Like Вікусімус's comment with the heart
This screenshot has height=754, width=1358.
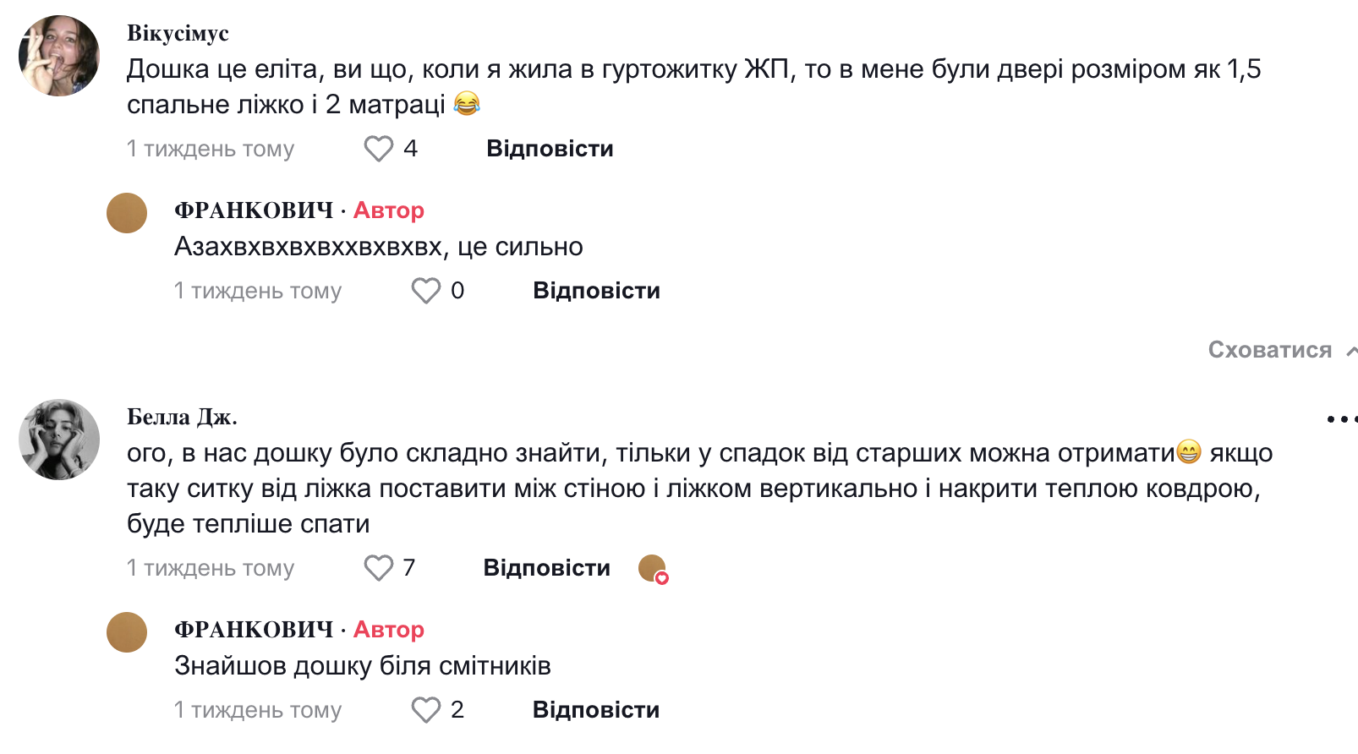(378, 149)
